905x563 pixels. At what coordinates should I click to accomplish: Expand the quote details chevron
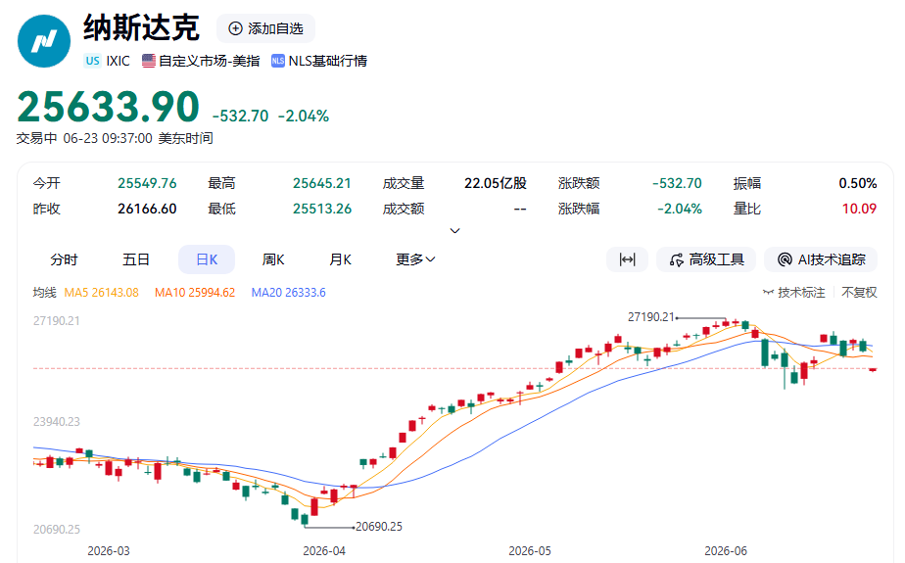coord(454,231)
